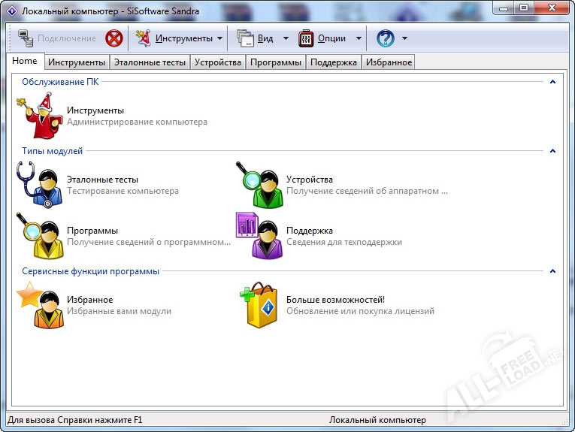This screenshot has width=575, height=432.
Task: Switch to the Устройства tab
Action: click(217, 62)
